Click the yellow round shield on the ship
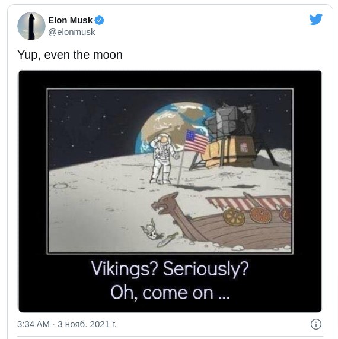Viewport: 338px width, 339px height. pyautogui.click(x=234, y=217)
